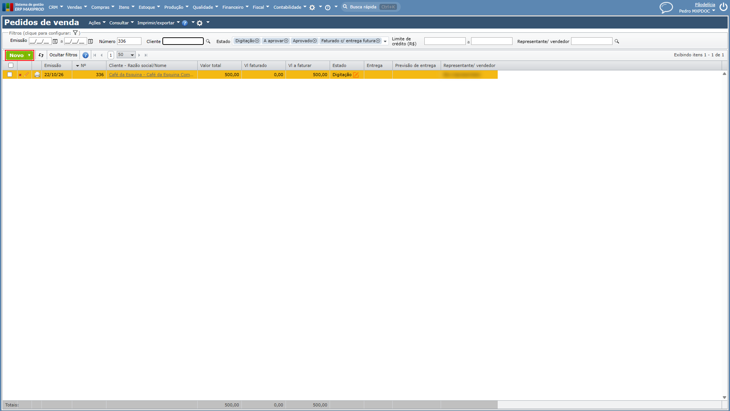The height and width of the screenshot is (411, 730).
Task: Click the Número filter input field
Action: pos(129,41)
